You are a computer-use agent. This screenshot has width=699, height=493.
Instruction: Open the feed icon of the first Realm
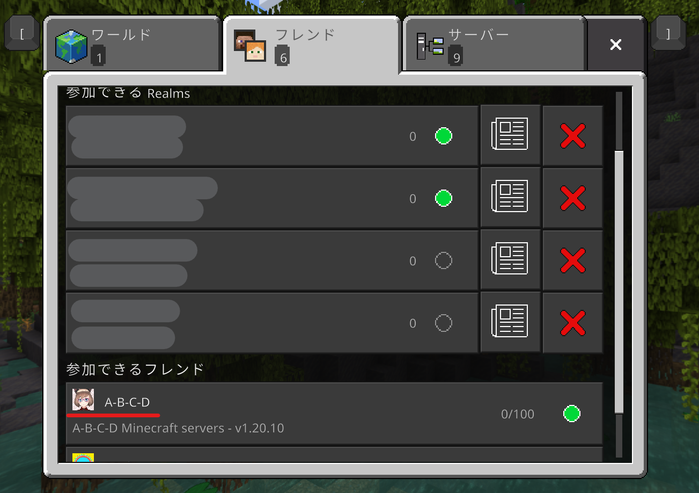[x=510, y=135]
